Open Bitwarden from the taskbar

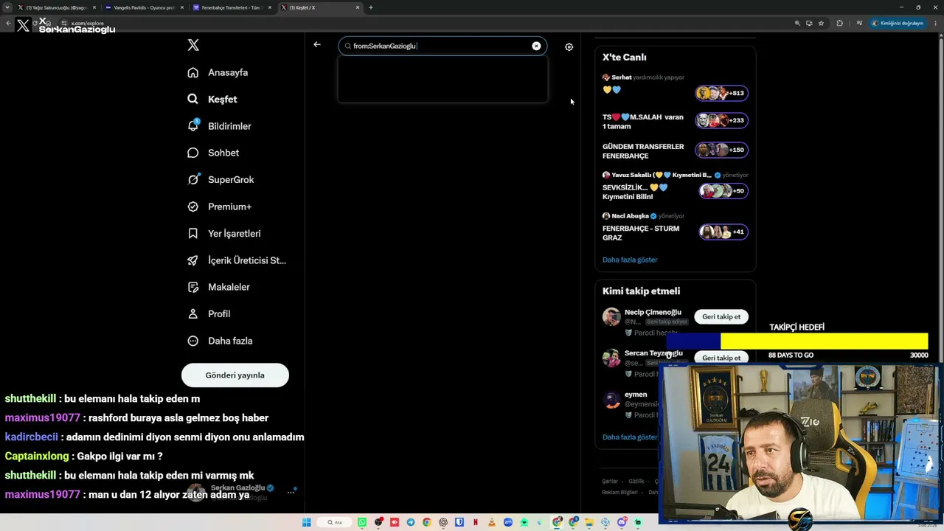459,522
